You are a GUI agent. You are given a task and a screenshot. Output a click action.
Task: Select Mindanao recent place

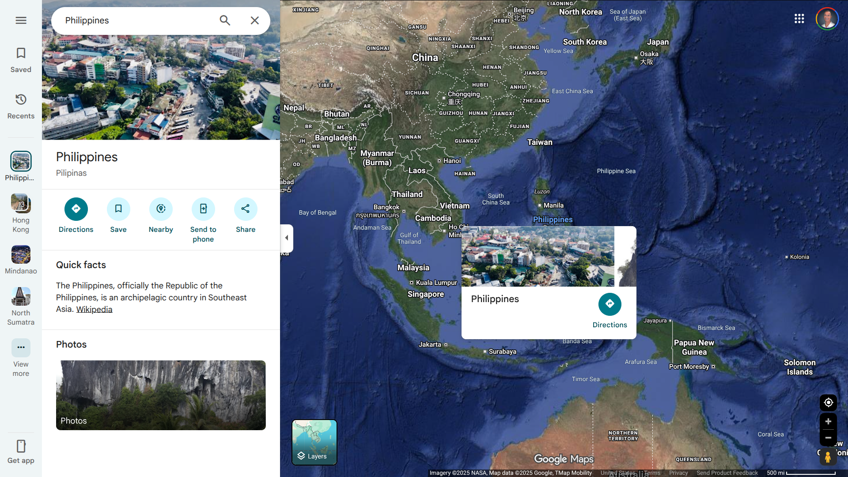[21, 255]
